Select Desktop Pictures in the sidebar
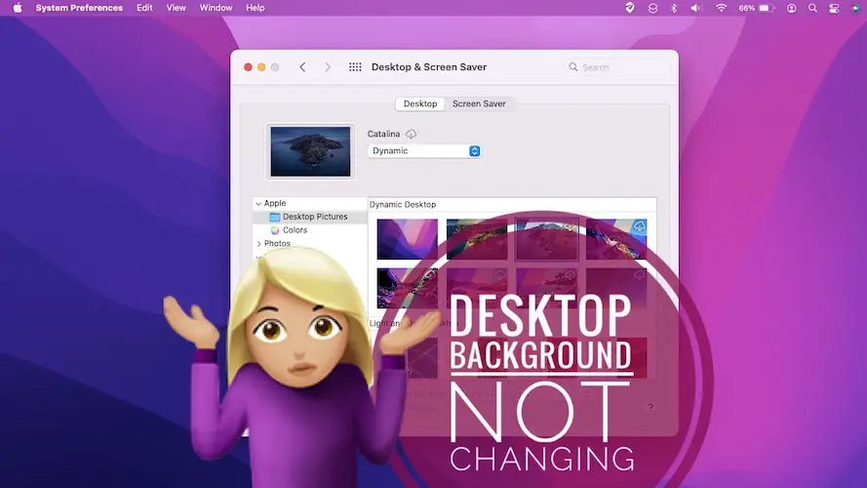This screenshot has height=488, width=867. [314, 217]
